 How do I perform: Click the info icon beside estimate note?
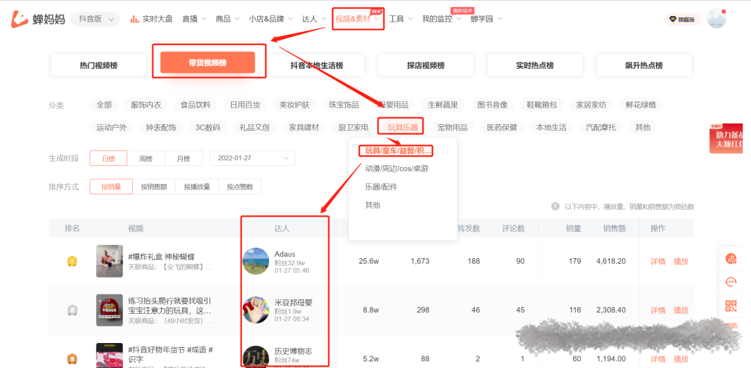coord(555,206)
